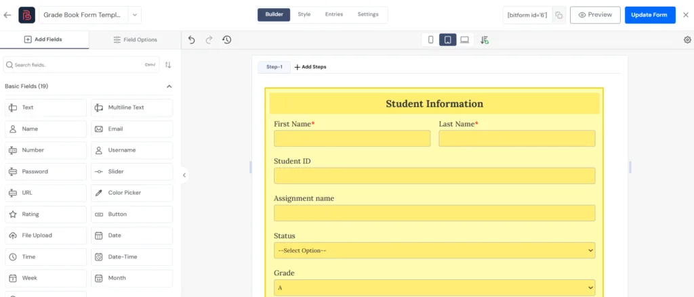The height and width of the screenshot is (297, 694).
Task: Add a Password field
Action: (x=45, y=171)
